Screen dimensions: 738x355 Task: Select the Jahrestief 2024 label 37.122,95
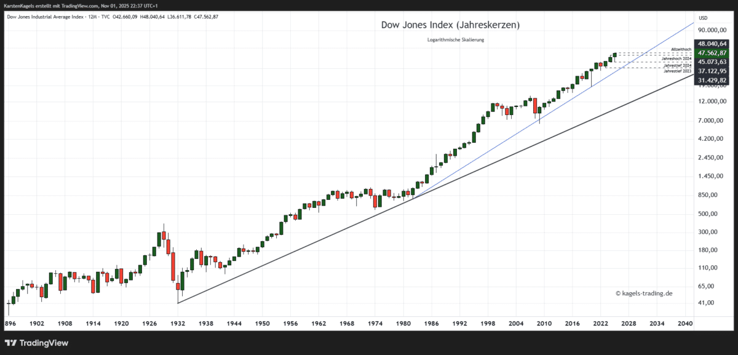tap(711, 71)
